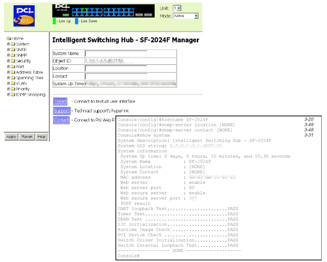Select the System label in tree
327x262 pixels.
[23, 44]
